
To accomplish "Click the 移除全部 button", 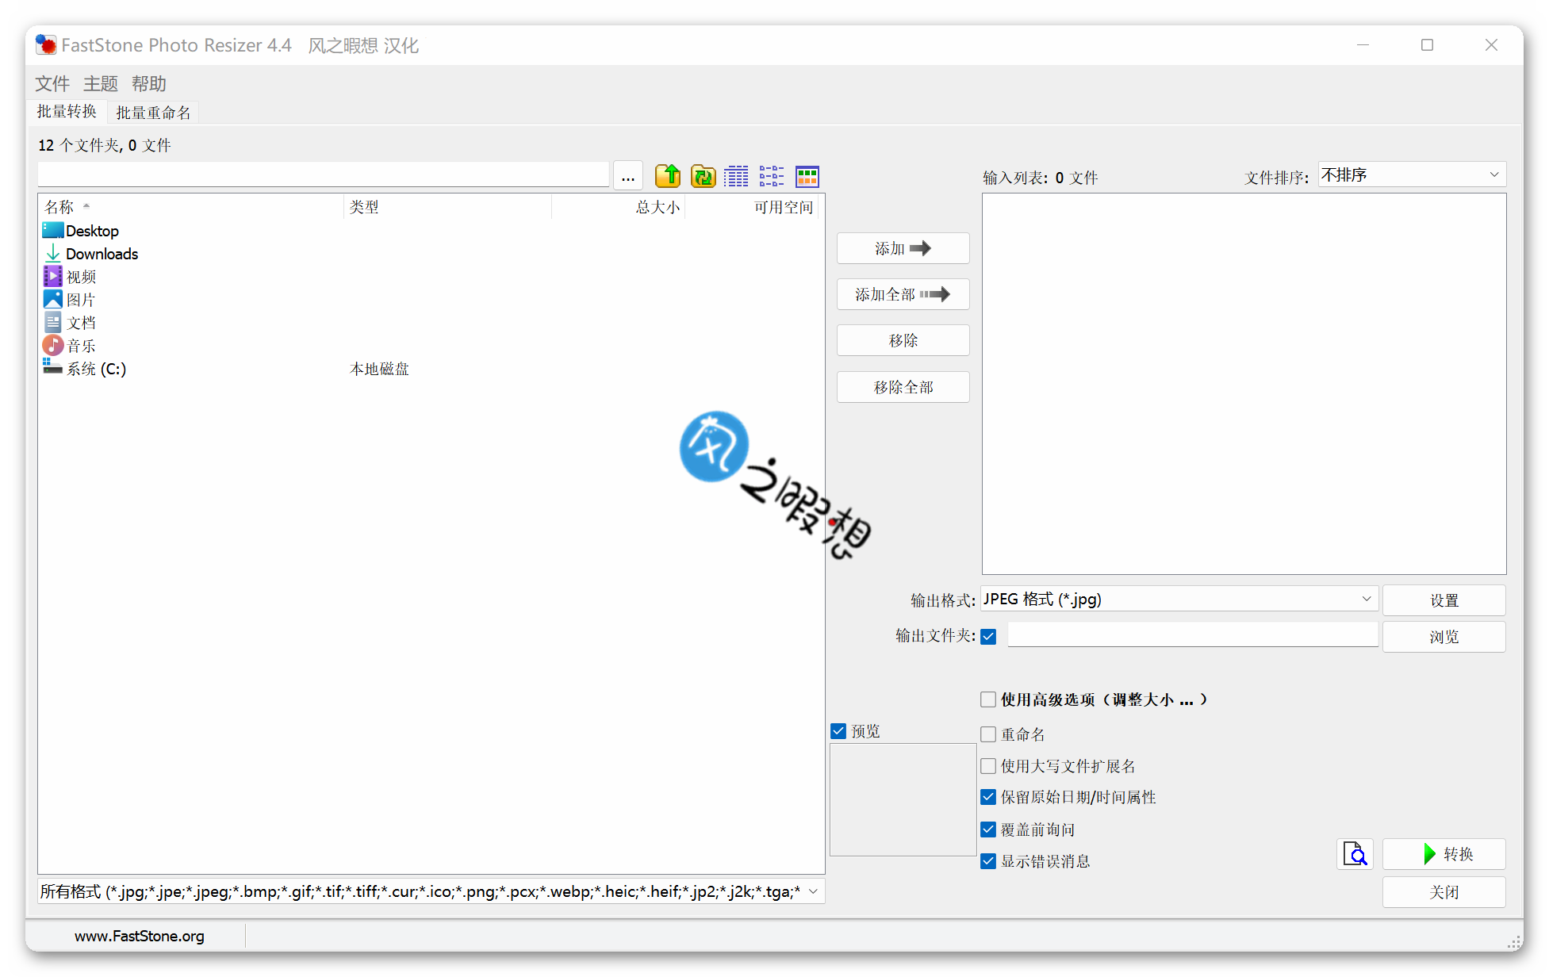I will click(903, 387).
